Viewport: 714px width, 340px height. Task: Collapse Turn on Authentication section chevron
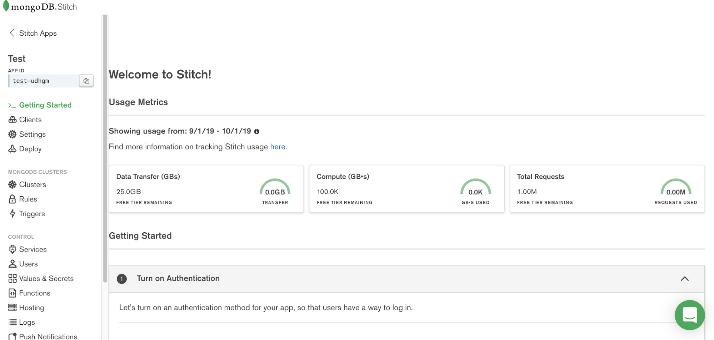pyautogui.click(x=684, y=279)
